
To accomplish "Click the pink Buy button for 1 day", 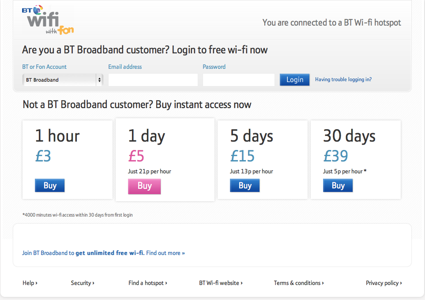I will [144, 186].
